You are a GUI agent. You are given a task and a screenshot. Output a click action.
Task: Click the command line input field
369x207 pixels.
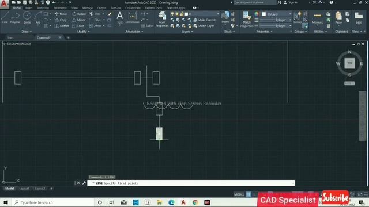click(191, 183)
